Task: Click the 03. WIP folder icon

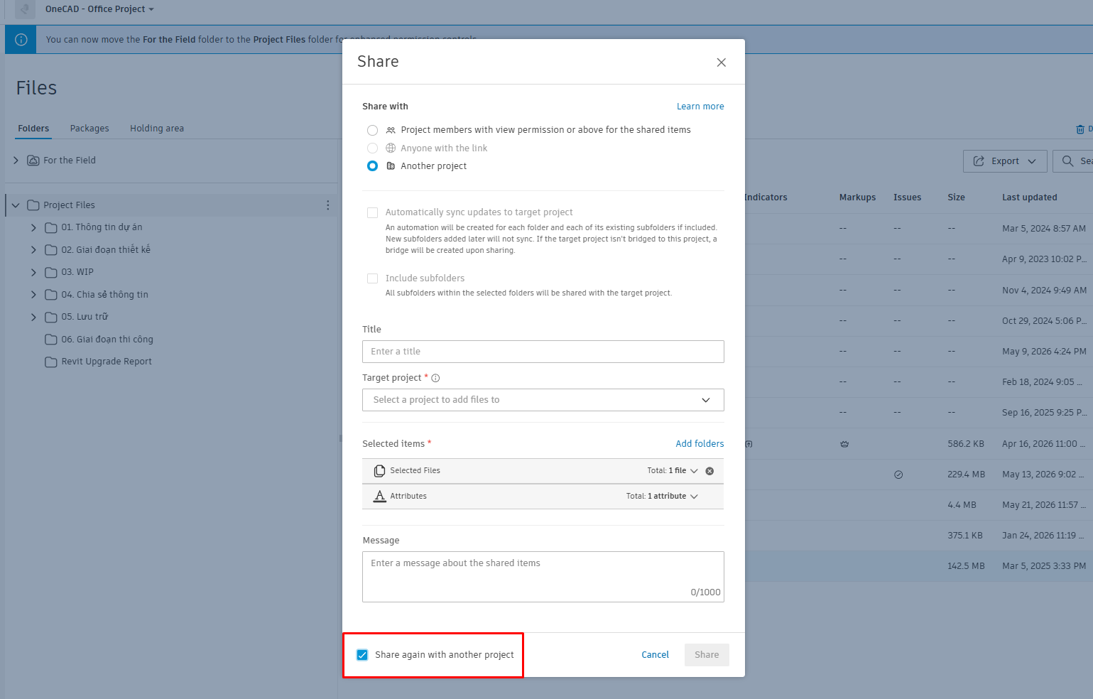Action: [50, 272]
